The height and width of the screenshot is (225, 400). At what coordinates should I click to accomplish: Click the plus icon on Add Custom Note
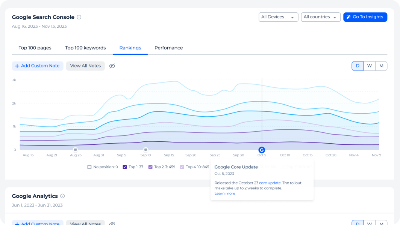[17, 66]
